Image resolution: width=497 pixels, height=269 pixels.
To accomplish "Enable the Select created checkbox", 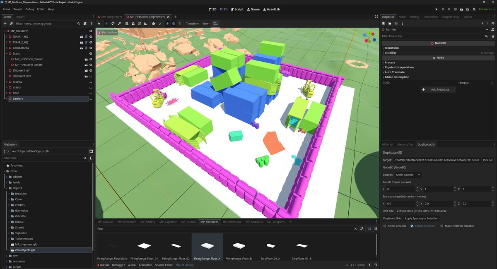I will click(385, 226).
